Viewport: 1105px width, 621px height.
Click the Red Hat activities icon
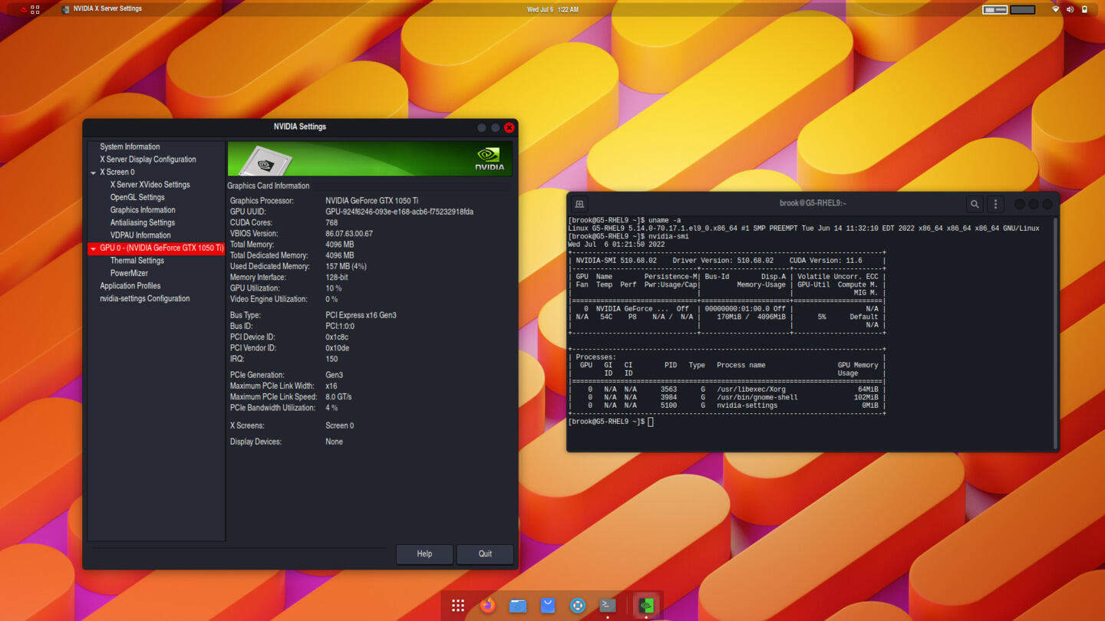pos(23,9)
